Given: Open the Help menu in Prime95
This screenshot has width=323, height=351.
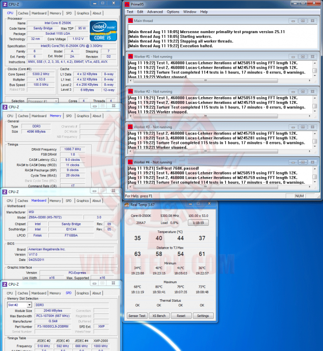Looking at the screenshot, I should (204, 12).
